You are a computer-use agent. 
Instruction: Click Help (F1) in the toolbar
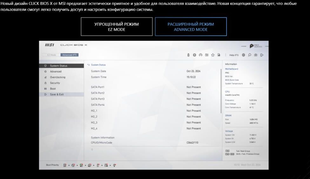tap(234, 55)
